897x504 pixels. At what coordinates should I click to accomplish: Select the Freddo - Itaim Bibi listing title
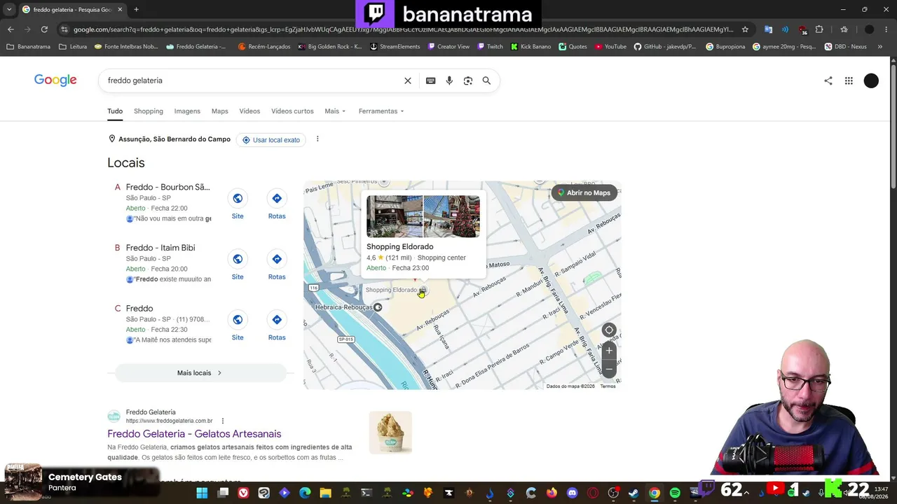pos(160,248)
